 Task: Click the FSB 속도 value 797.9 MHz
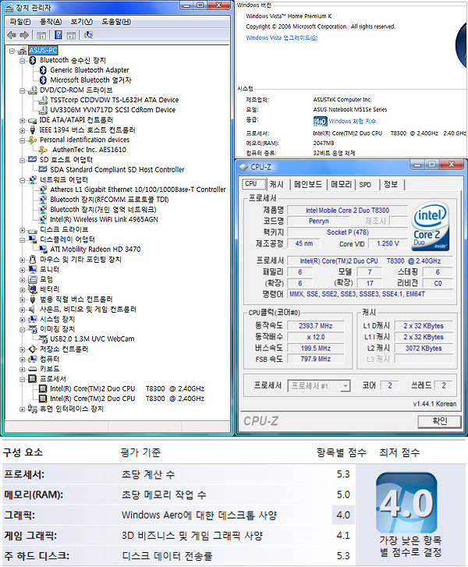pos(315,359)
